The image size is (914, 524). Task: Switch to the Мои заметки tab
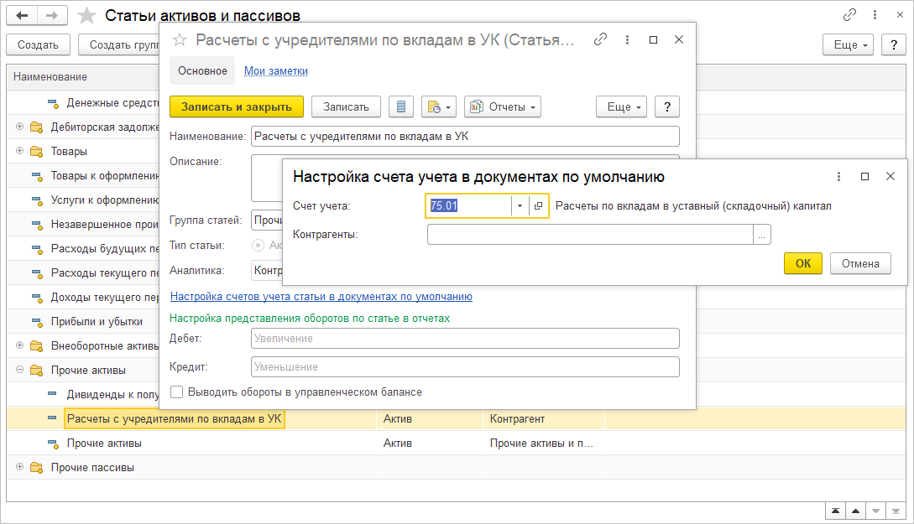pos(275,71)
